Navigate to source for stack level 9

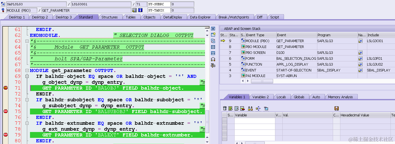(361, 41)
